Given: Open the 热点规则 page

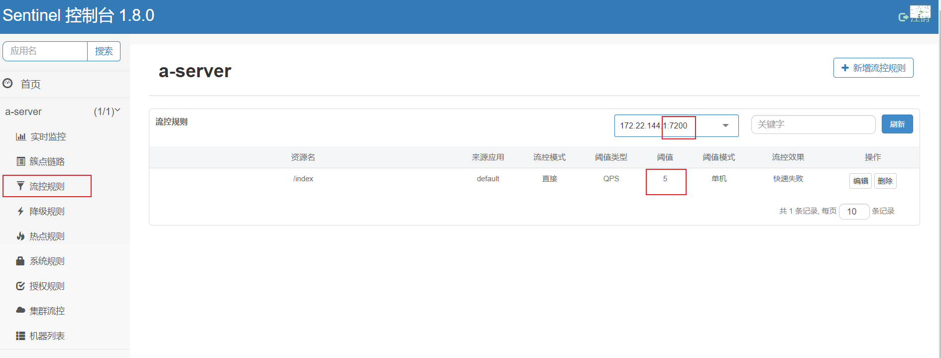Looking at the screenshot, I should (47, 236).
